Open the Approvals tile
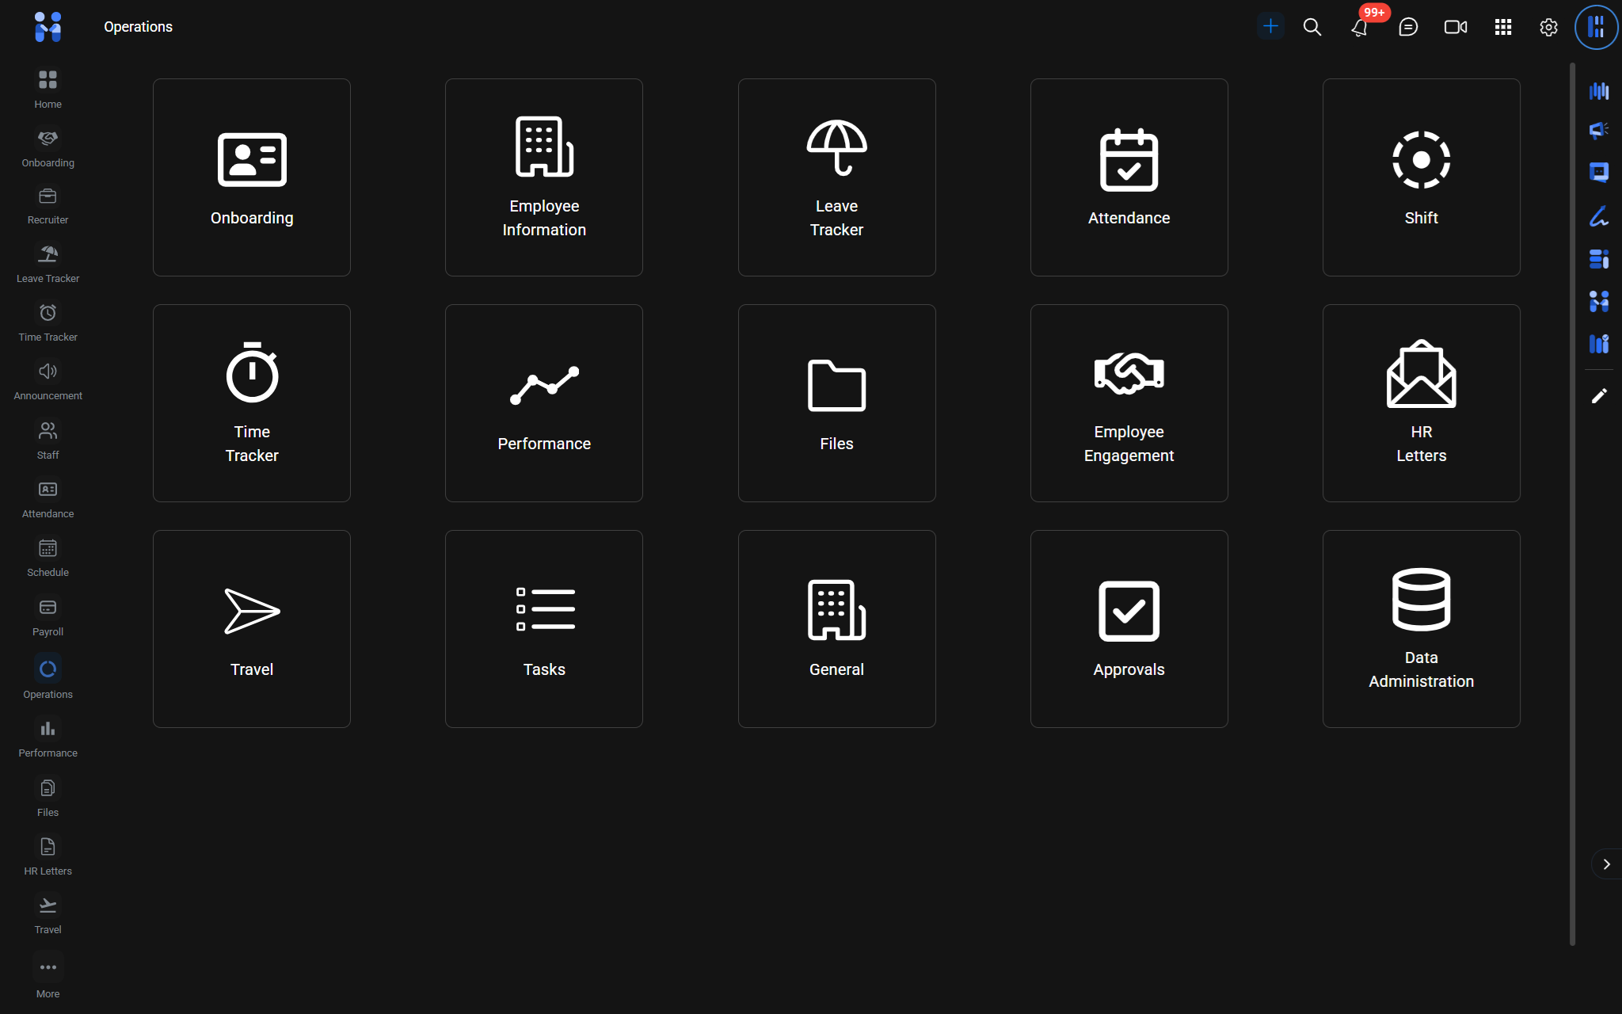Screen dimensions: 1622x1014 point(1129,629)
